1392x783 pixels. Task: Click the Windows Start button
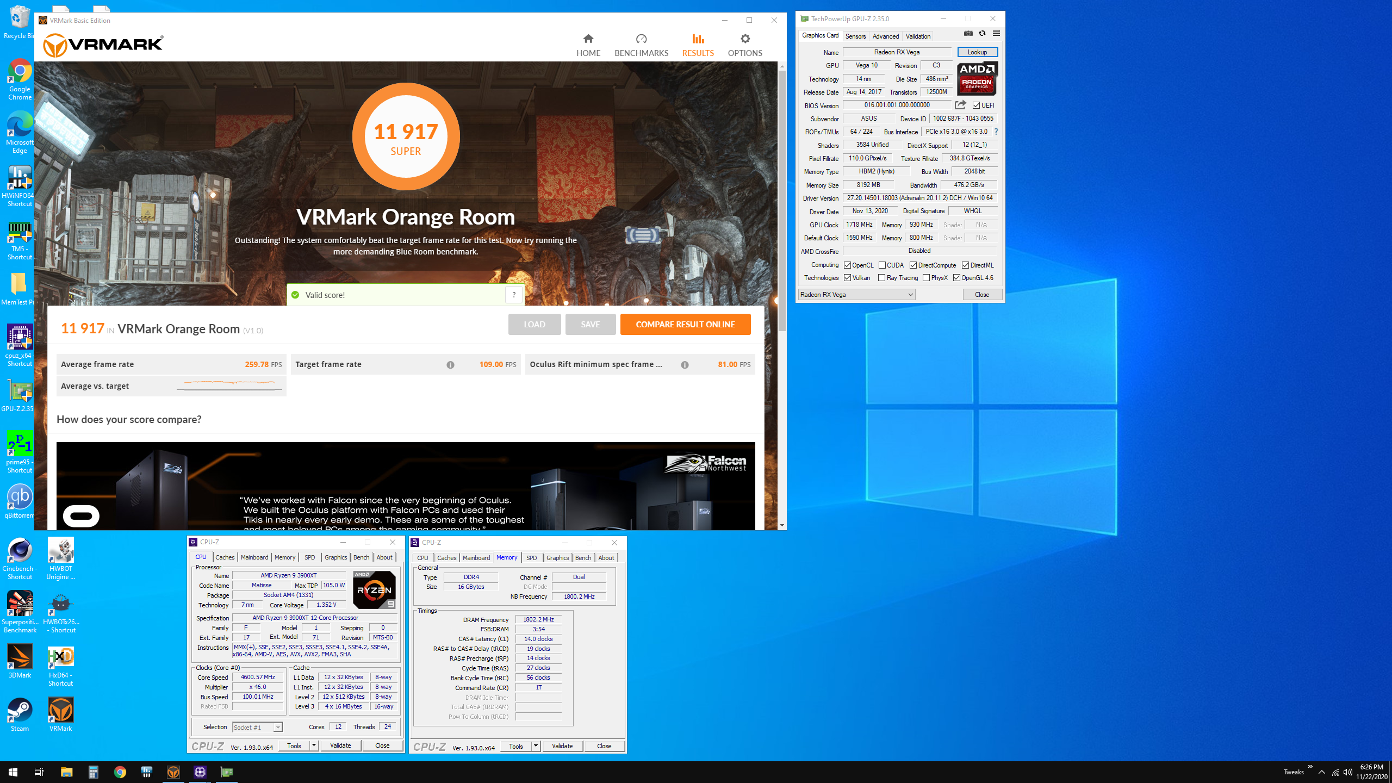13,772
